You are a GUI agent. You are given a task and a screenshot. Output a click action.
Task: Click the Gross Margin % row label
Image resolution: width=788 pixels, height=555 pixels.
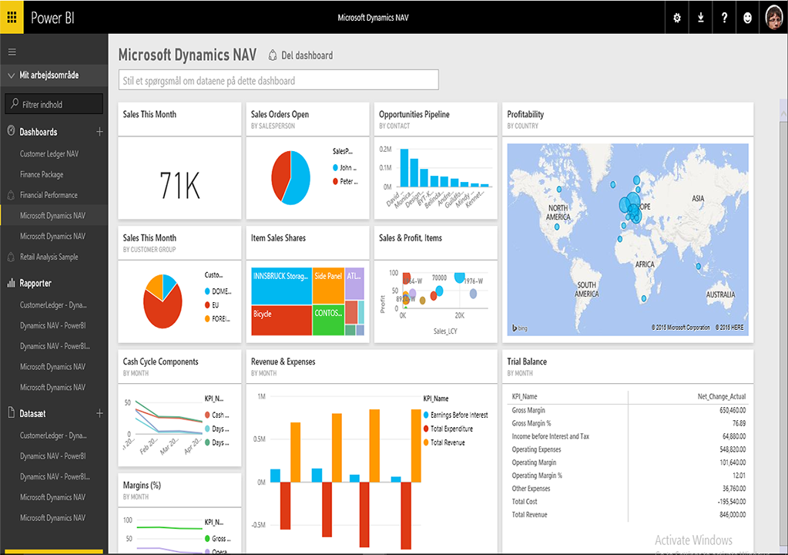tap(531, 423)
